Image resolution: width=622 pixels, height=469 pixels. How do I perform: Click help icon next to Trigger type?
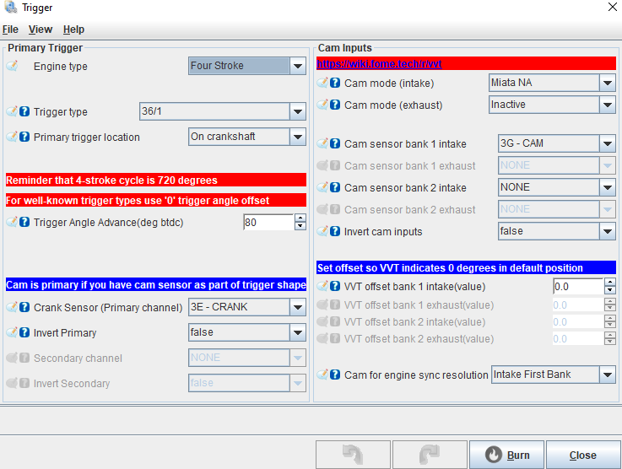coord(24,111)
